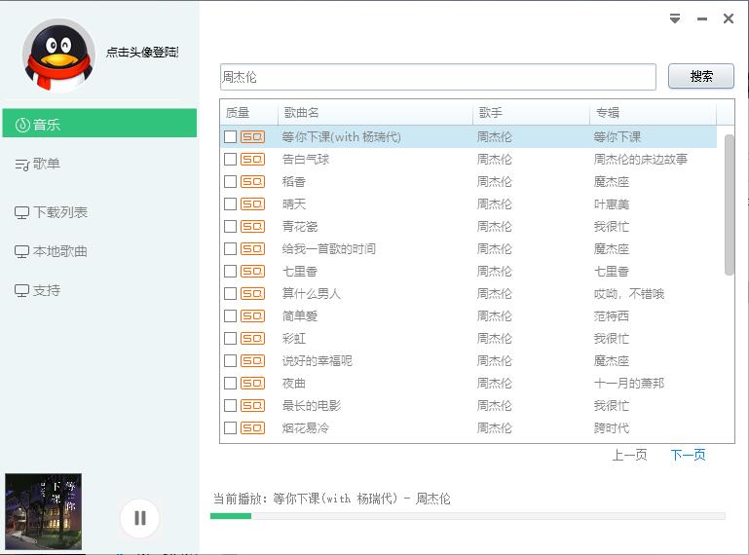749x555 pixels.
Task: Click SQ badge on 算什么男人 row
Action: 252,293
